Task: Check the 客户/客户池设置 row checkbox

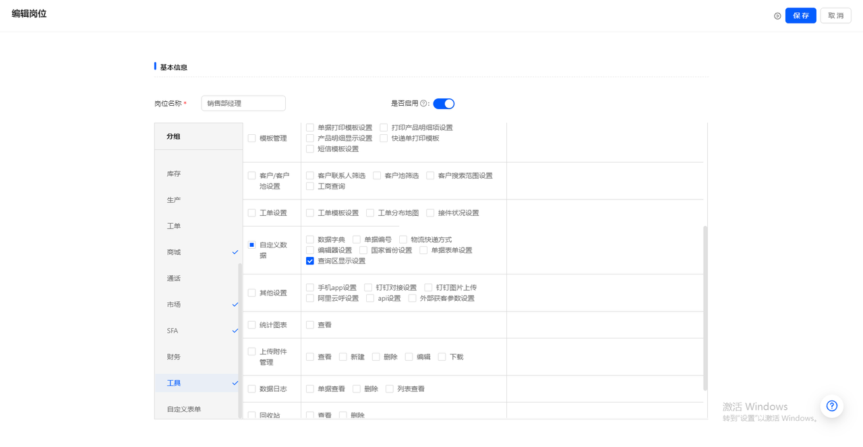Action: [x=251, y=175]
